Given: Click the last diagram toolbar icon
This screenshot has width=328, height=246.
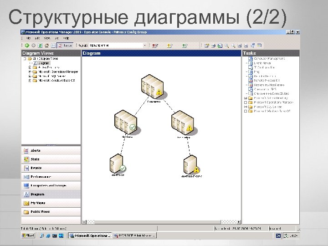Looking at the screenshot, I should (x=259, y=46).
